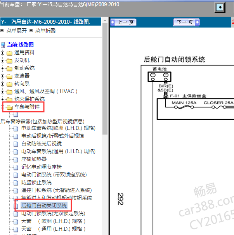The width and height of the screenshot is (234, 235).
Task: Click scrollbar up arrow in tree panel
Action: pos(105,20)
